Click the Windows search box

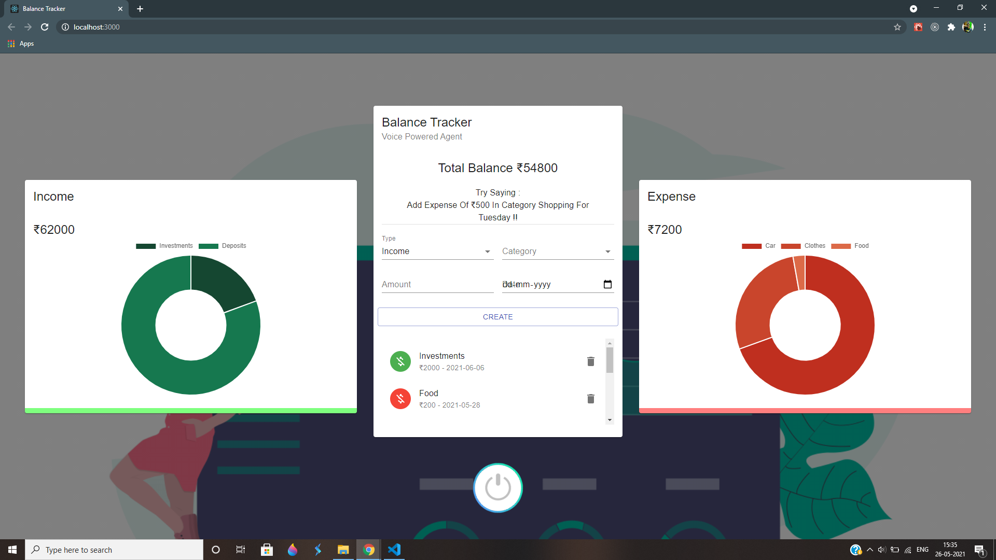coord(114,550)
